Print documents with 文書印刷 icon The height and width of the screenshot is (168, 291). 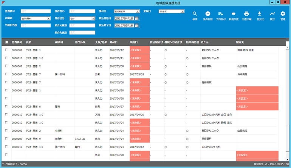pos(246,16)
